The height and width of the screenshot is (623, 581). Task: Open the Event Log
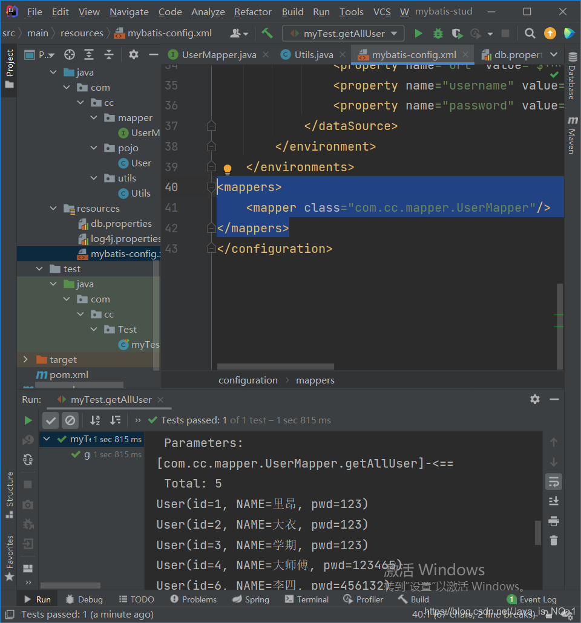[x=532, y=599]
